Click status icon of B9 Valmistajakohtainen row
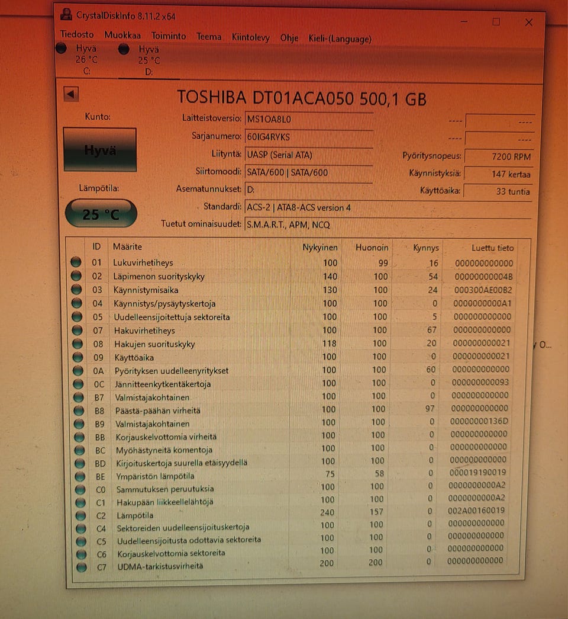The height and width of the screenshot is (619, 568). [79, 424]
